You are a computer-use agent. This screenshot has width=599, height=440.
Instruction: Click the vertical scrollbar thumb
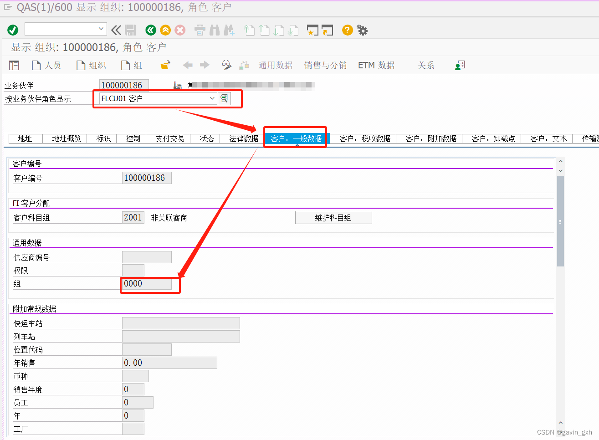point(560,221)
